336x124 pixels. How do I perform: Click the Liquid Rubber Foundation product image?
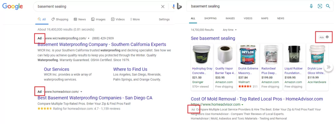point(294,54)
